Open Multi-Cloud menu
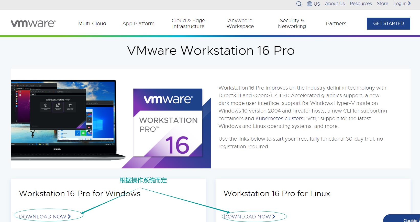Image resolution: width=420 pixels, height=222 pixels. coord(92,23)
